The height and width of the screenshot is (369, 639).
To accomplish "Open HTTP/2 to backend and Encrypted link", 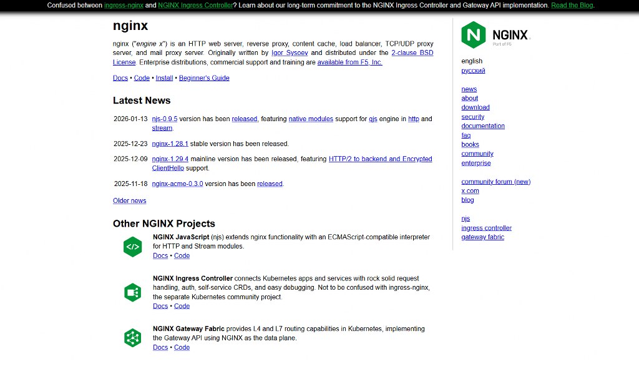I will tap(380, 159).
